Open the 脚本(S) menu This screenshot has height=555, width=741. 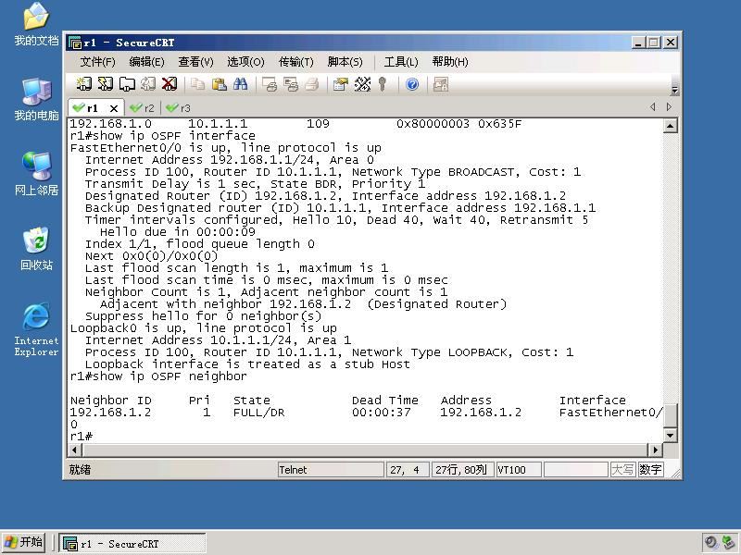[345, 62]
